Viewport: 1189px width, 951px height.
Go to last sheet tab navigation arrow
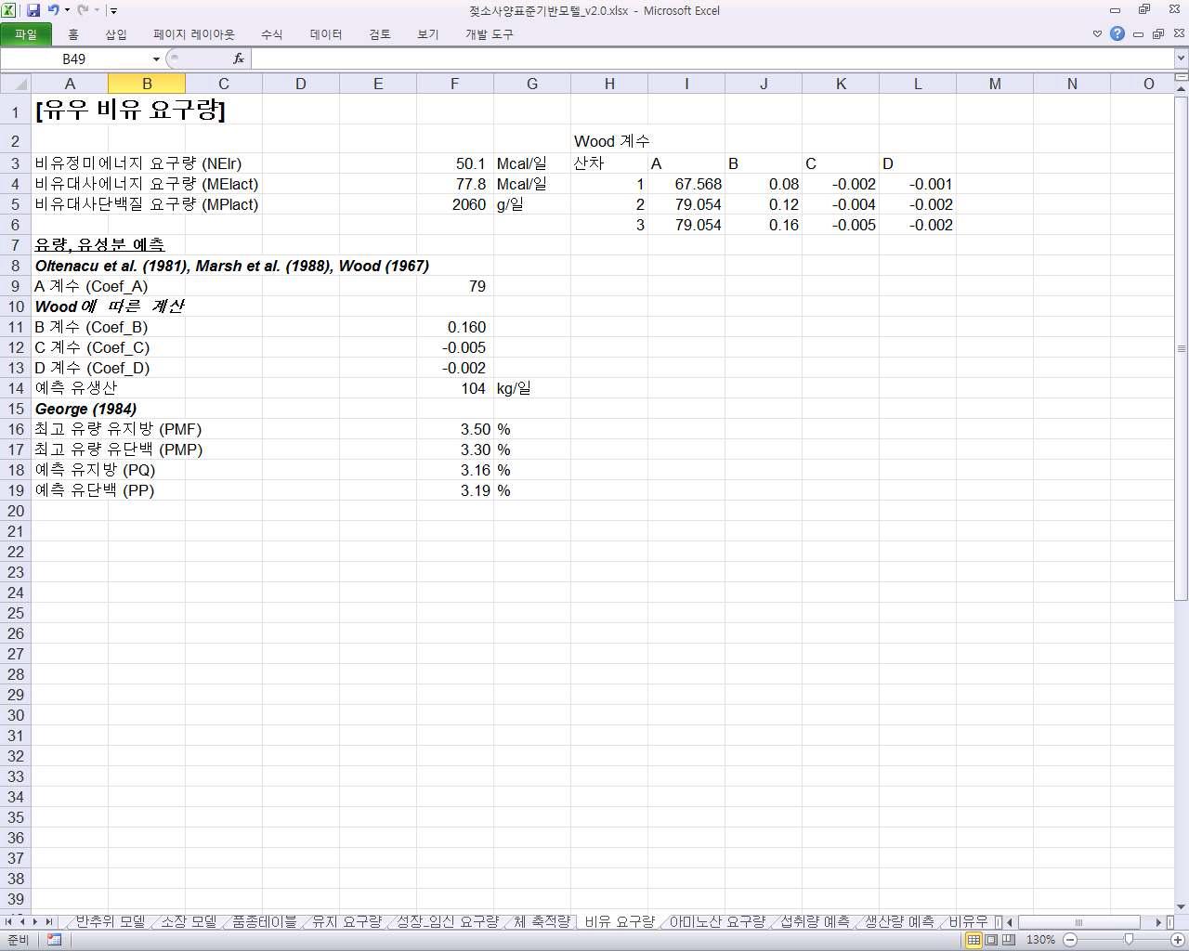pyautogui.click(x=48, y=922)
